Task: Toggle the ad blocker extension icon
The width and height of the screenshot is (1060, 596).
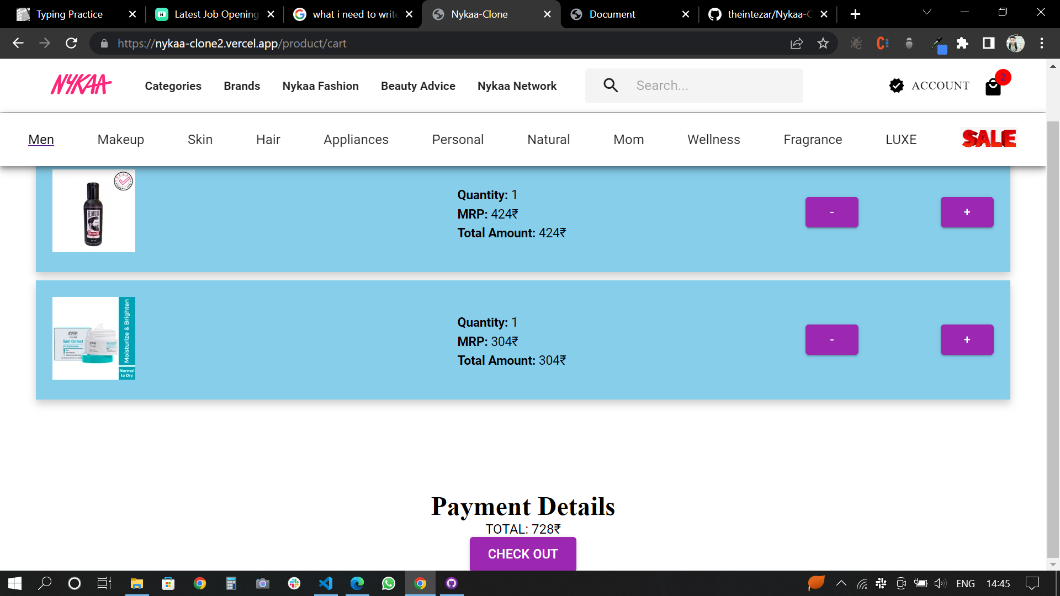Action: click(856, 43)
